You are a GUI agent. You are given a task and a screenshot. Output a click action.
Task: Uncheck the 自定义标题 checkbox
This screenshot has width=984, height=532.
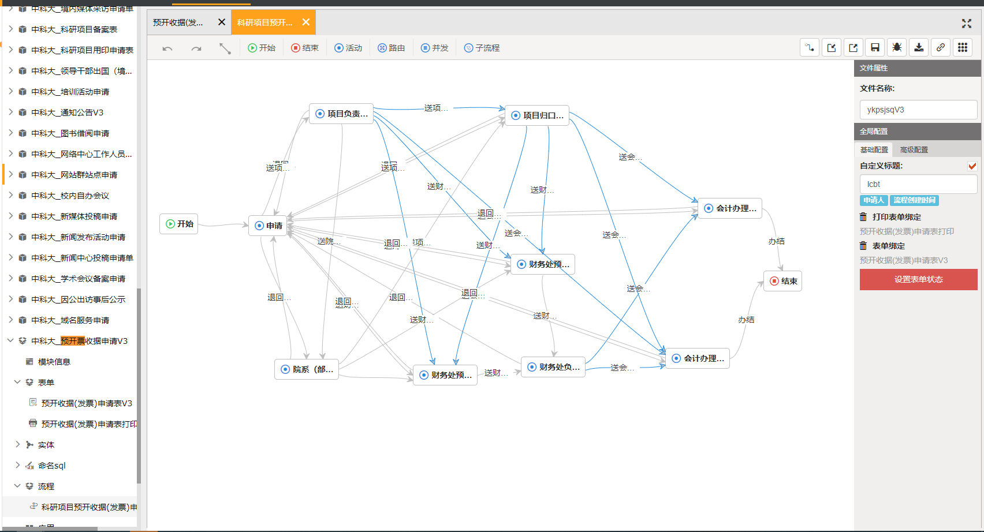pyautogui.click(x=972, y=166)
